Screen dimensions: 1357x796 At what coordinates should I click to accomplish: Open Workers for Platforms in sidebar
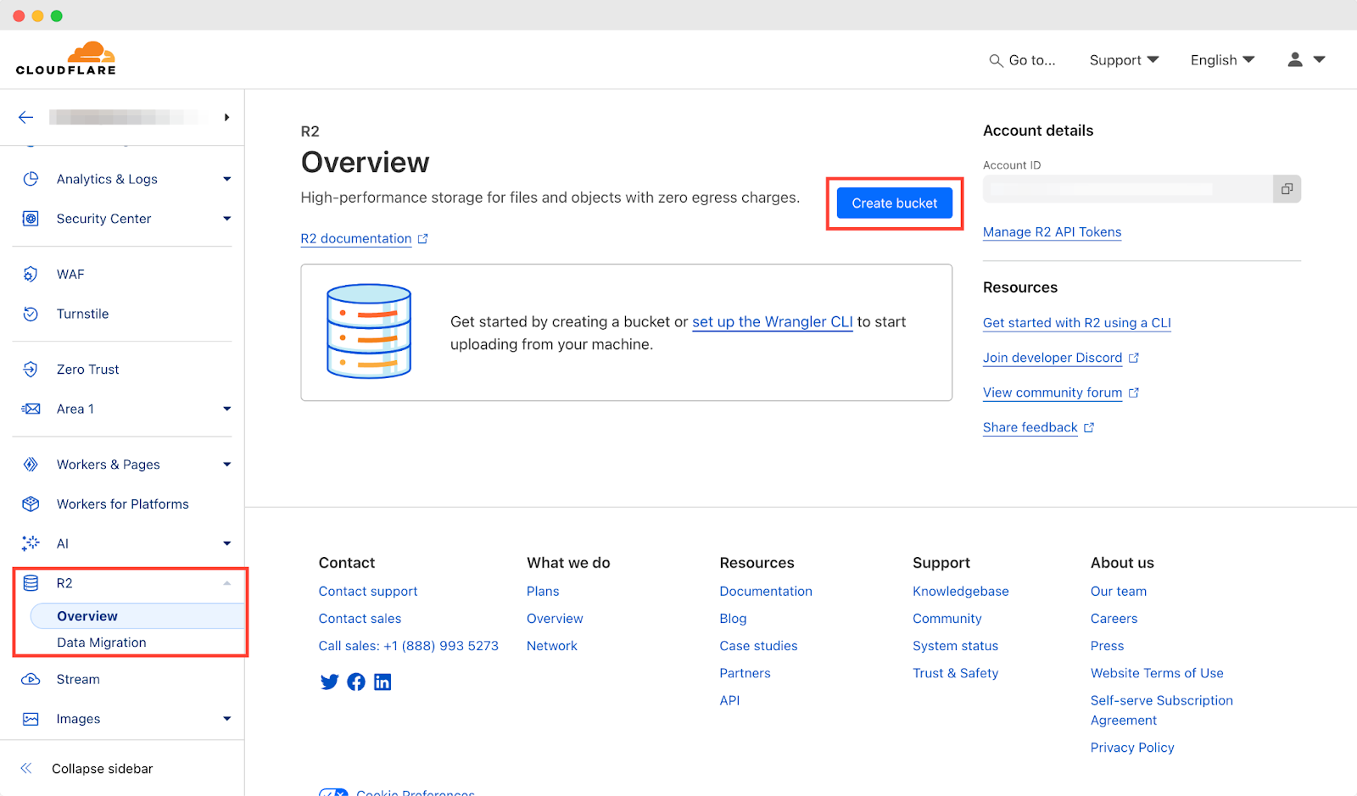pos(122,504)
